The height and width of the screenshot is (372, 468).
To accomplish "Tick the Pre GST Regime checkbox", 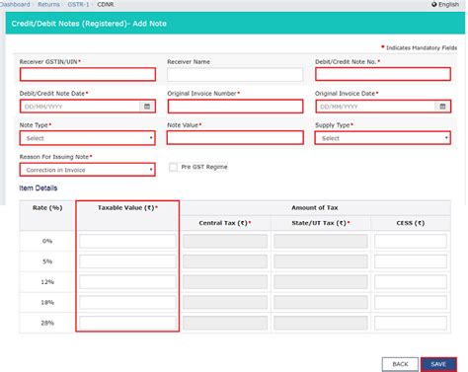I will 173,167.
